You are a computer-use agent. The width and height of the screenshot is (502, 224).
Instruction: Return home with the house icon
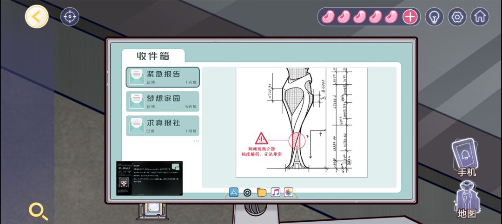480,17
